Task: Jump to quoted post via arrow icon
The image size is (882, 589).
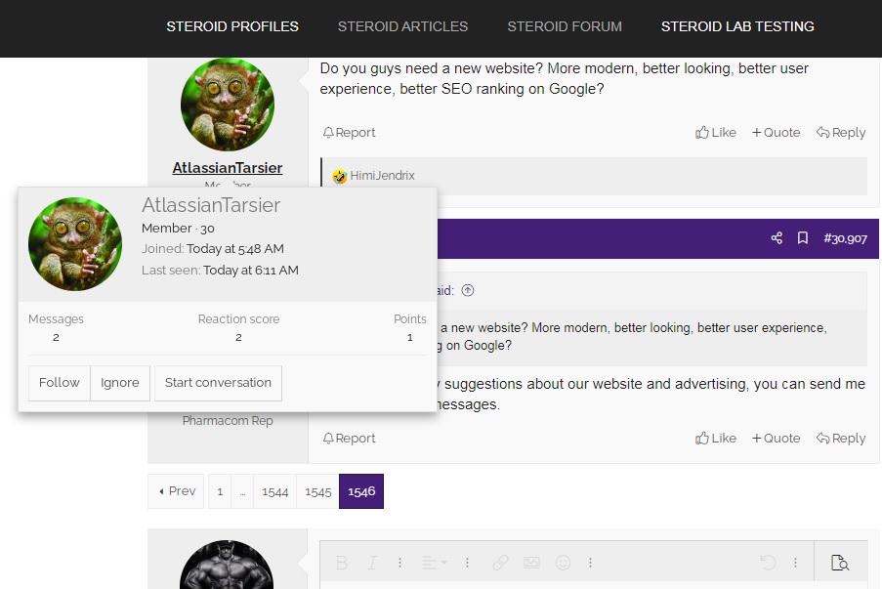Action: point(468,290)
